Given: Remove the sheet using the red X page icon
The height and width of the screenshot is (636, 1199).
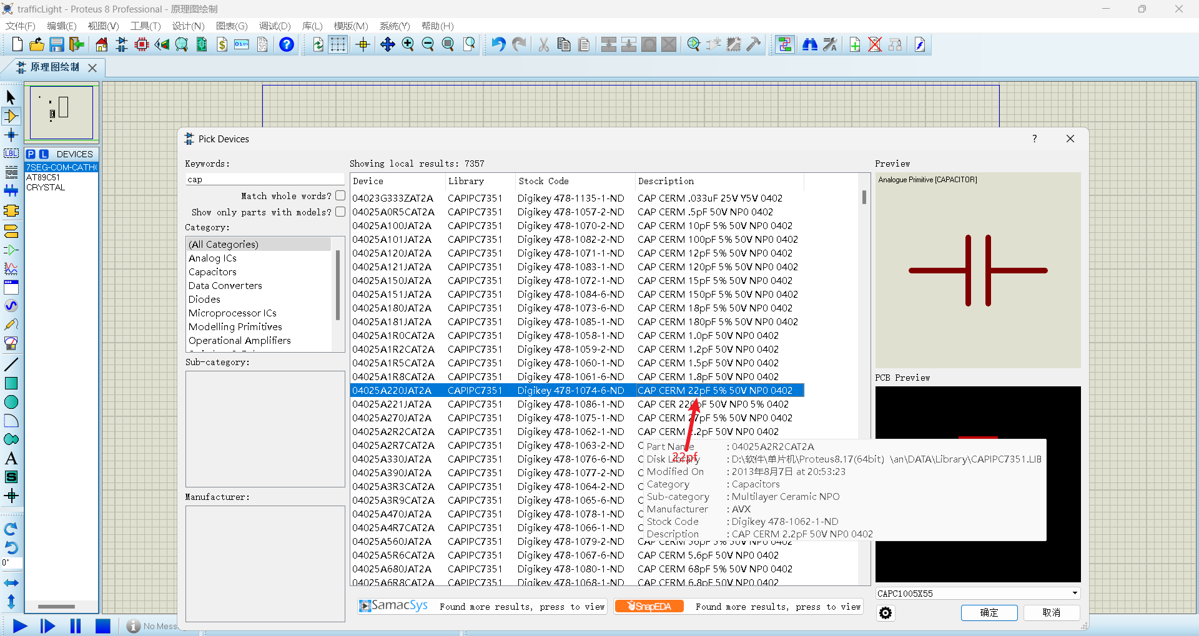Looking at the screenshot, I should [875, 44].
